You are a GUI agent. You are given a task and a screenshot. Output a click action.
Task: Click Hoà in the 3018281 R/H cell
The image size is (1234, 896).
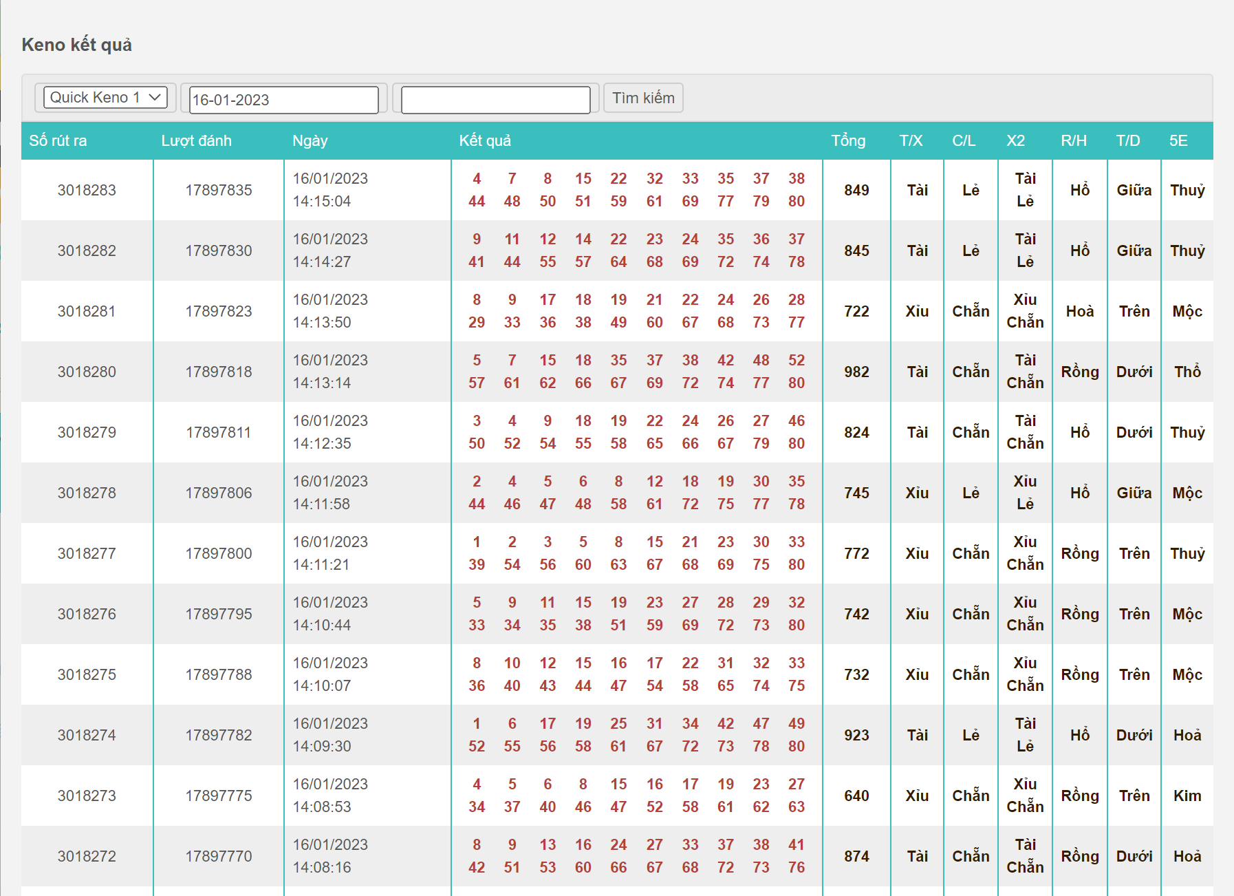1080,311
